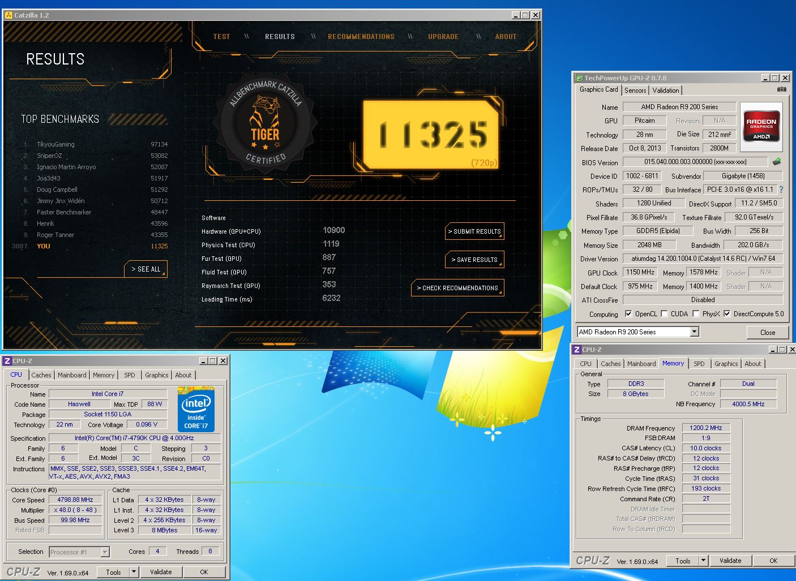Open CPU tab in CPU-Z Memory window
The image size is (796, 581).
(585, 364)
